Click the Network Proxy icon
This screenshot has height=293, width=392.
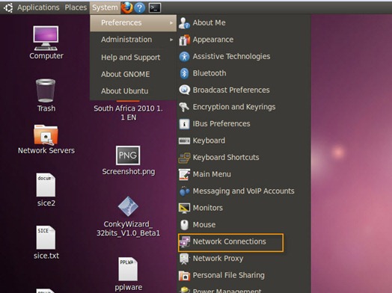point(184,259)
